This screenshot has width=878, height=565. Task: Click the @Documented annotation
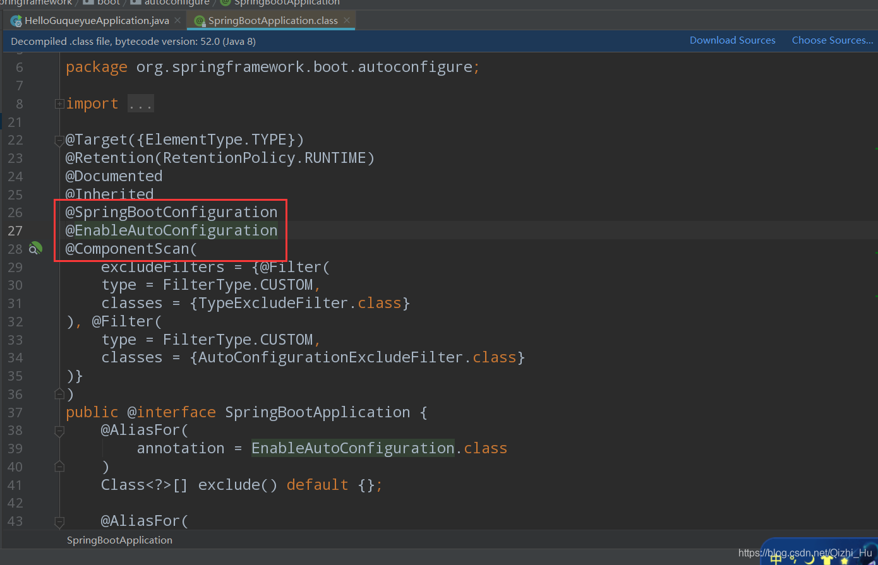[x=114, y=176]
